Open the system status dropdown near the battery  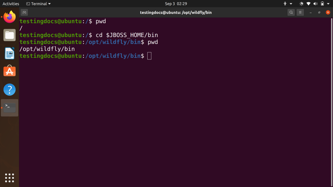coord(328,4)
